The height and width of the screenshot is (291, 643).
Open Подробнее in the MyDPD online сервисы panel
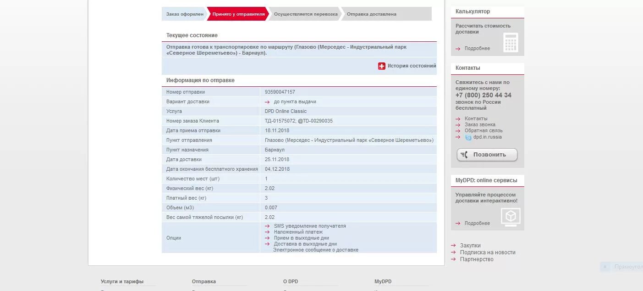point(477,224)
